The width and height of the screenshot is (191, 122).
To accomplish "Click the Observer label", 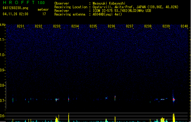I will click(62, 3).
